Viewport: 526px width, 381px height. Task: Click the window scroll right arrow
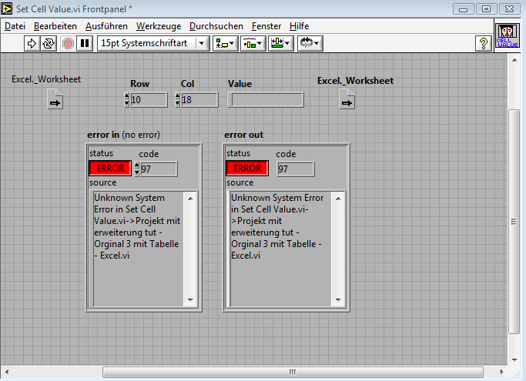(501, 372)
